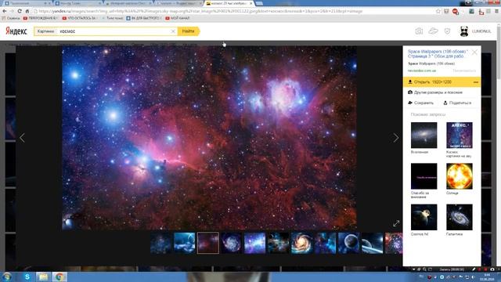501x282 pixels.
Task: Reload the current page
Action: (20, 11)
